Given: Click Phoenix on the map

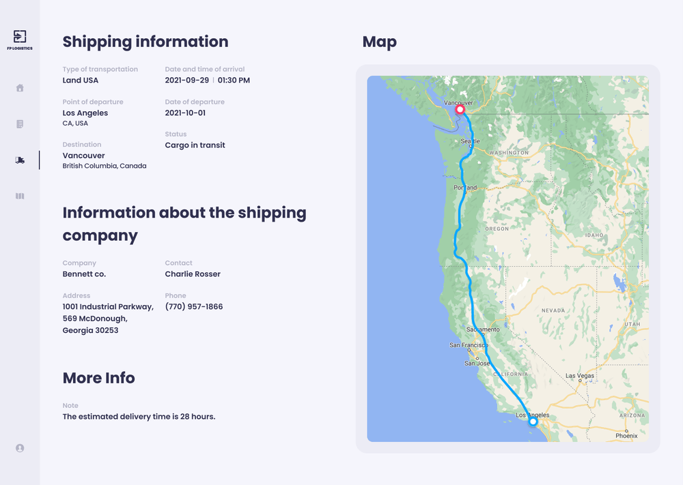Looking at the screenshot, I should tap(626, 435).
